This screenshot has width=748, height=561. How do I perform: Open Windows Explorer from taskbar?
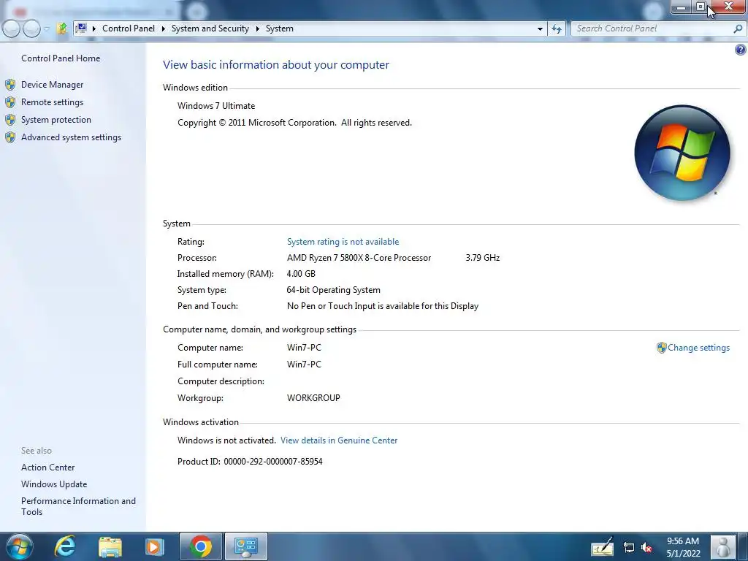point(110,546)
